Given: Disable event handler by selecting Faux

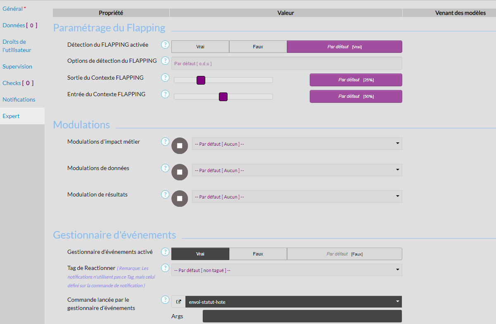Looking at the screenshot, I should point(258,254).
